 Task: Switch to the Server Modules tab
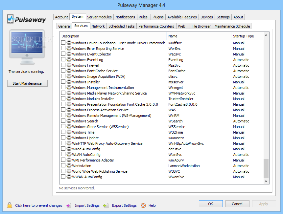click(100, 17)
